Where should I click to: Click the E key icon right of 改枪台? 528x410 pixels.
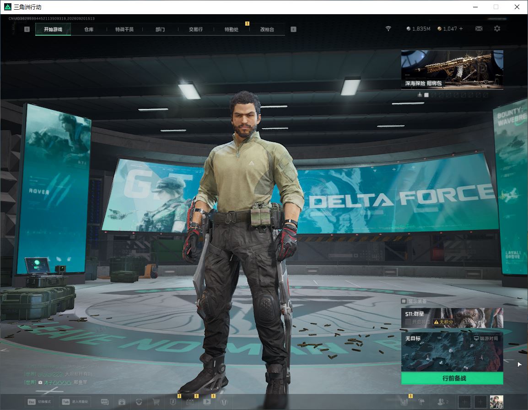[x=294, y=29]
